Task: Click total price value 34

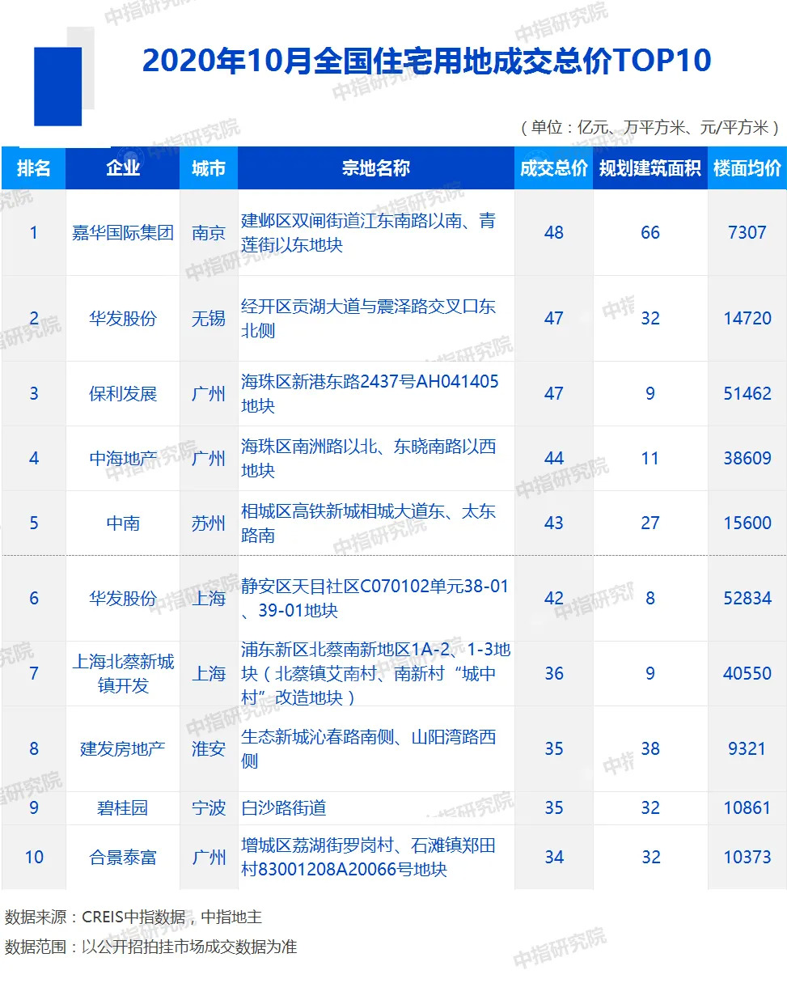Action: coord(554,858)
